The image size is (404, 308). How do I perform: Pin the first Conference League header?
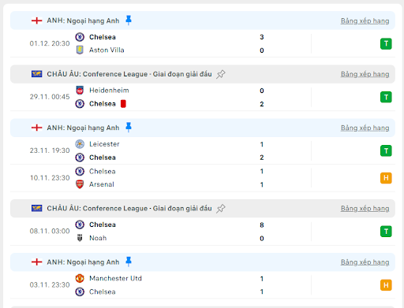coord(221,74)
